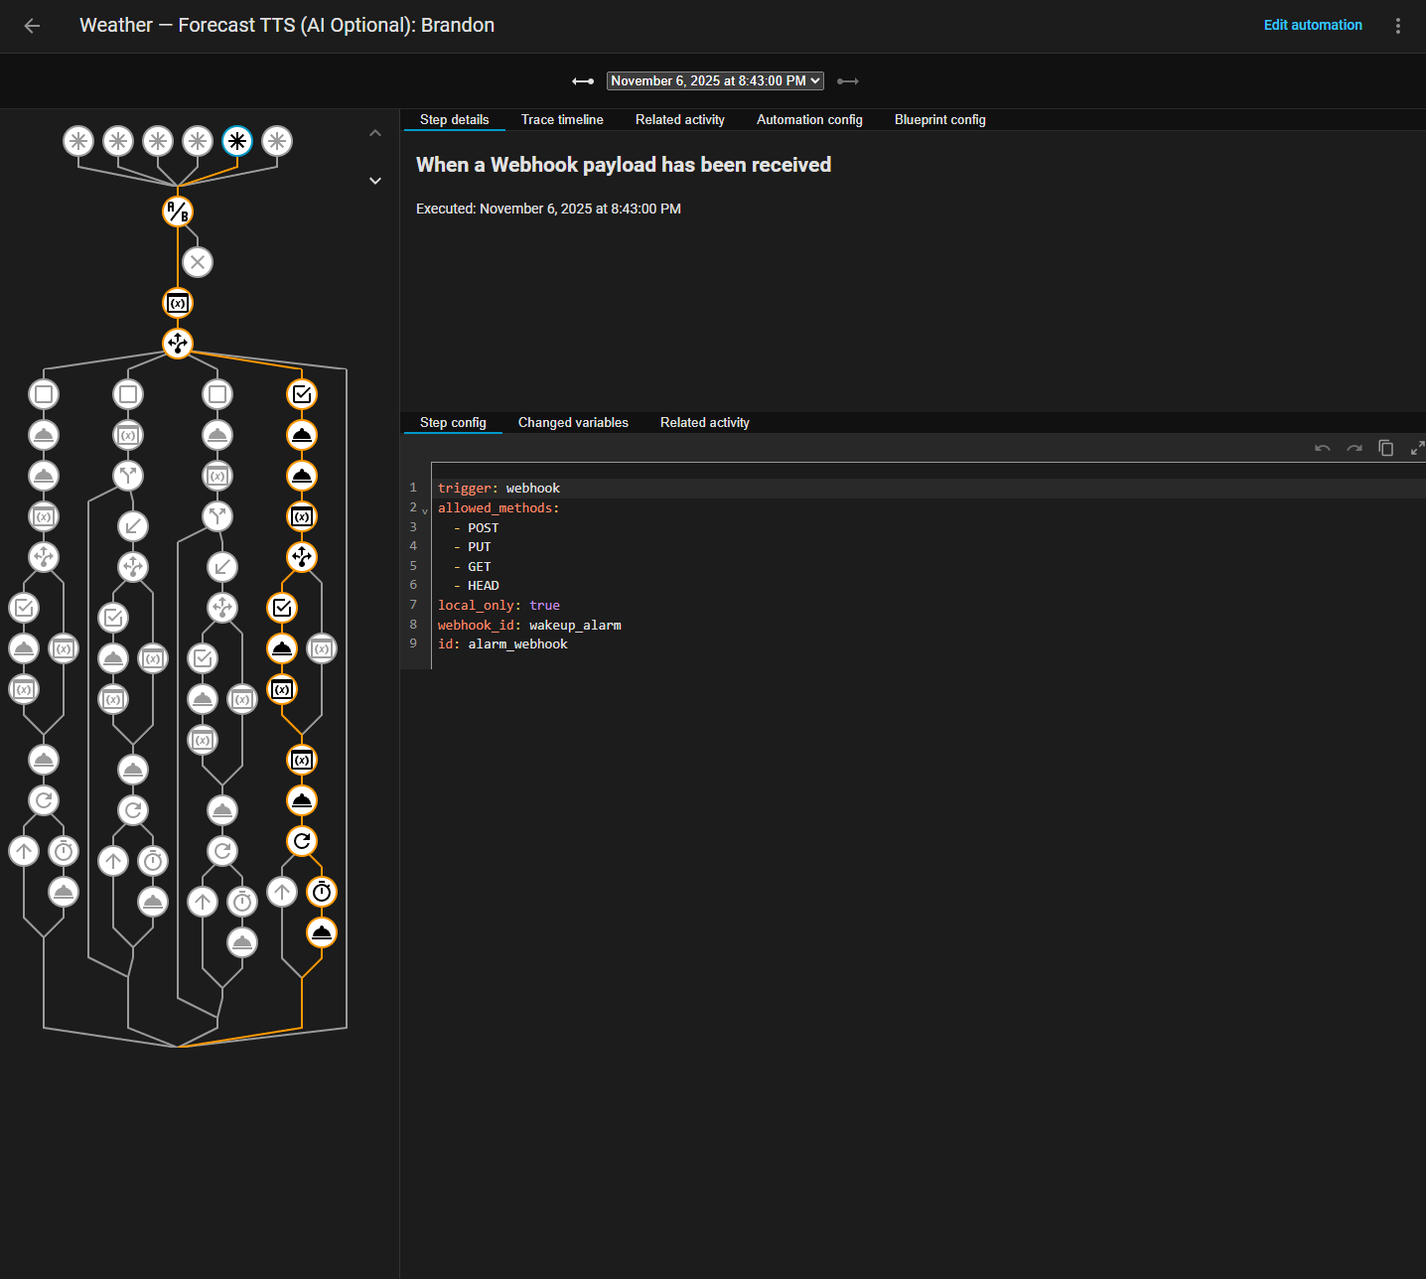
Task: Click the back arrow in header
Action: 32,26
